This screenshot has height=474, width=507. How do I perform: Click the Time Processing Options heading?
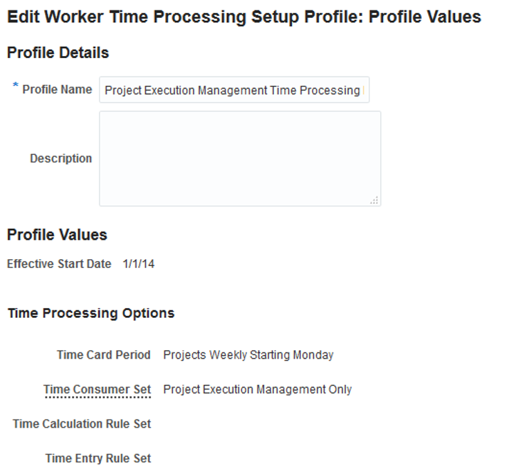point(91,314)
